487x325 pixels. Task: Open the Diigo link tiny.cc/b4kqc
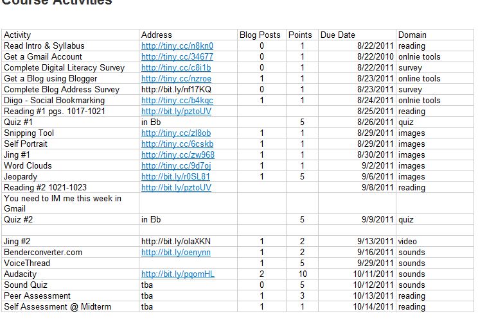(x=177, y=101)
